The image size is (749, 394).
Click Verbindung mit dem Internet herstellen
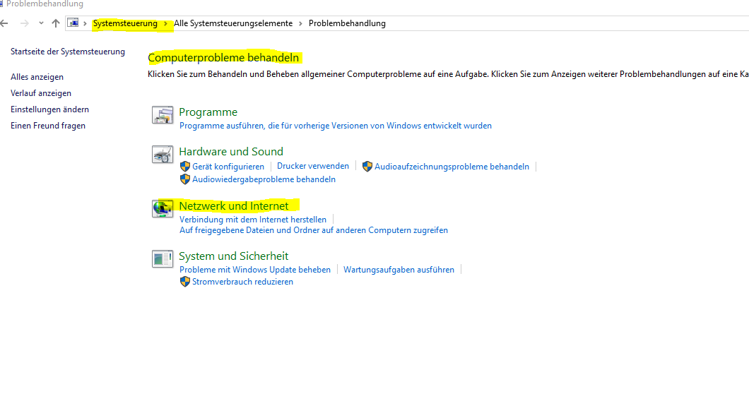pos(253,220)
